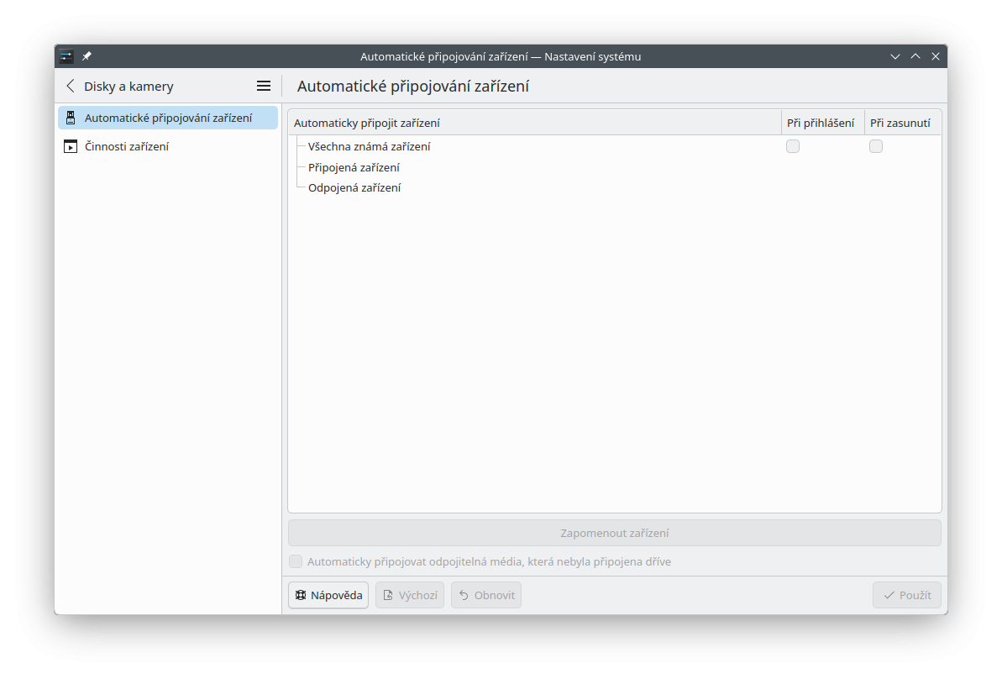Toggle Při zasunutí checkbox for Všechna známá zařízení
Viewport: 1002px width, 679px height.
(x=876, y=146)
